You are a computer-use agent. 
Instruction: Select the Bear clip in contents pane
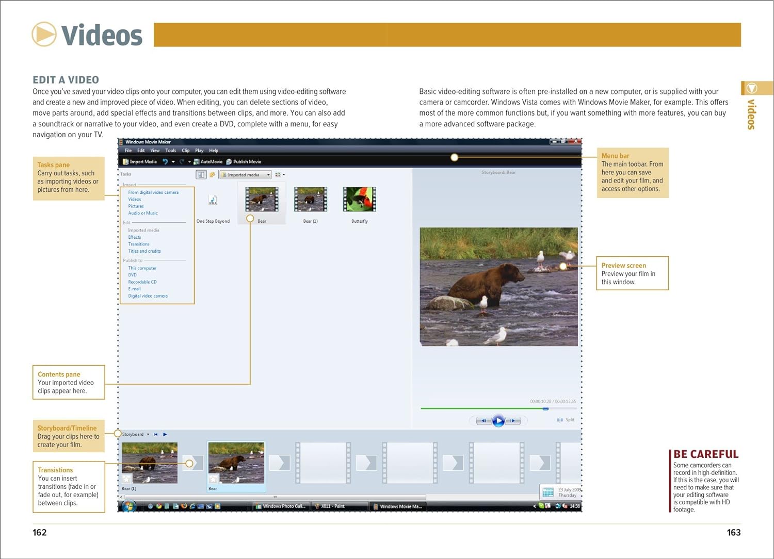(x=262, y=204)
